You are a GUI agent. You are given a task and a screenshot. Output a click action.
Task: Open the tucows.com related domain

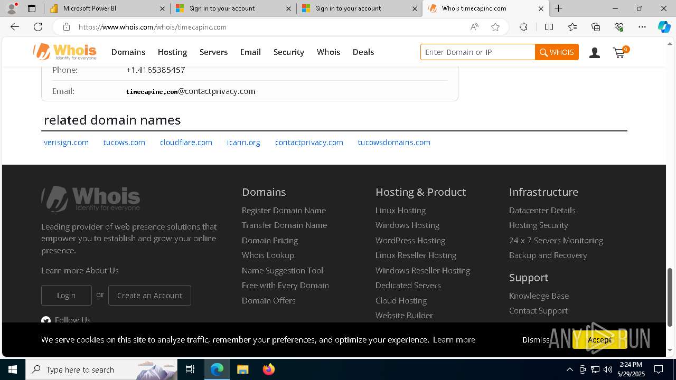(124, 142)
